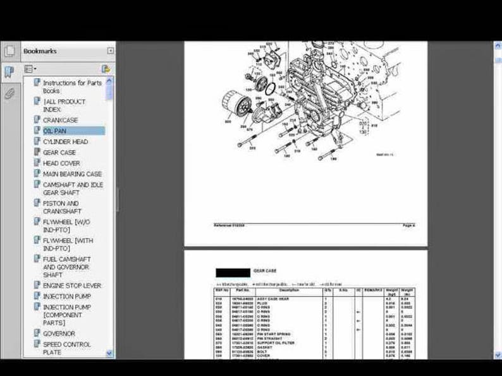Viewport: 502px width, 376px height.
Task: Click document scrollbar down arrow
Action: (x=498, y=356)
